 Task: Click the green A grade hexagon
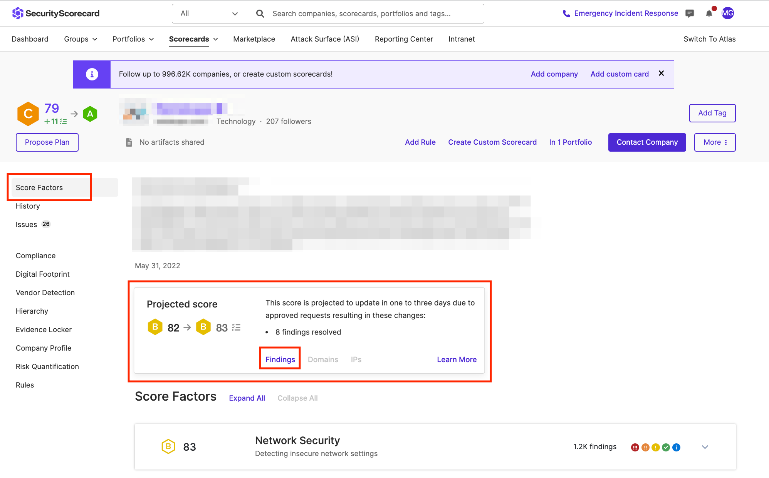tap(90, 114)
